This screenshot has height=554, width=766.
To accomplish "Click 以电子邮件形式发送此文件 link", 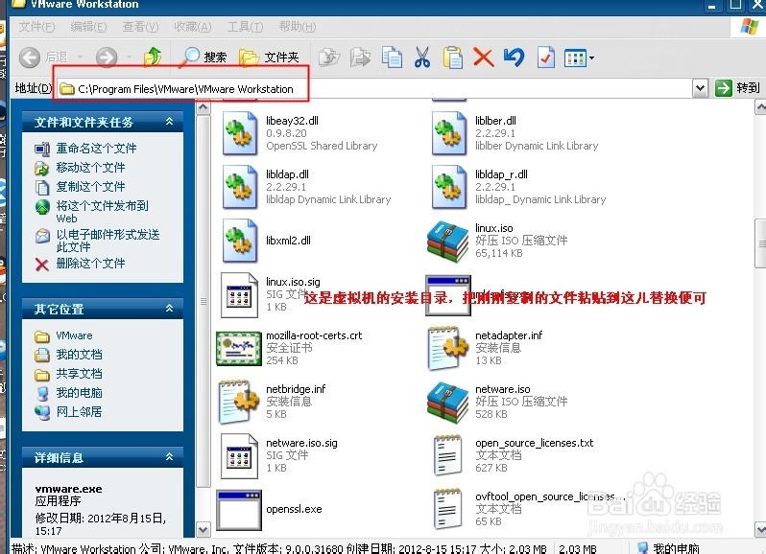I will tap(108, 241).
